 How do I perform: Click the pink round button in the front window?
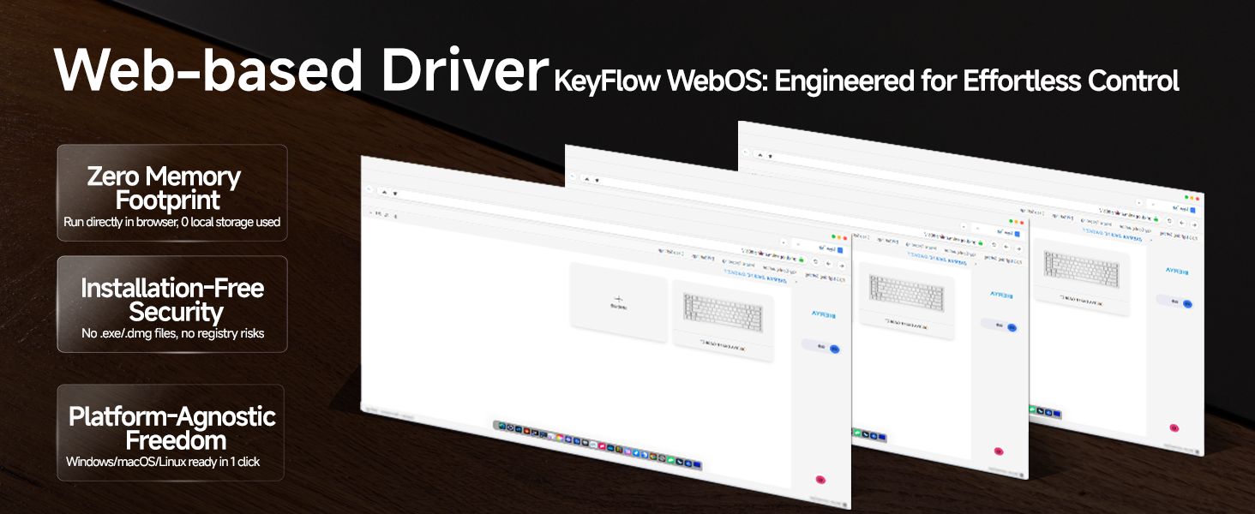820,480
